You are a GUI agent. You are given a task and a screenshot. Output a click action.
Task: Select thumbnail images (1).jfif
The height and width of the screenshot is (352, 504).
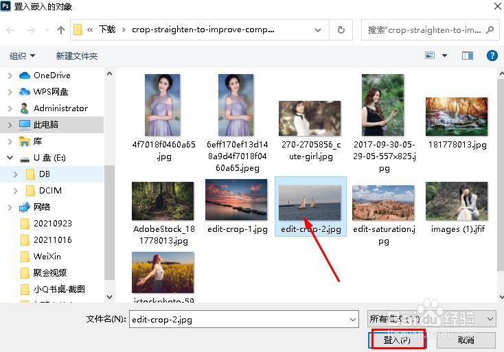click(457, 201)
